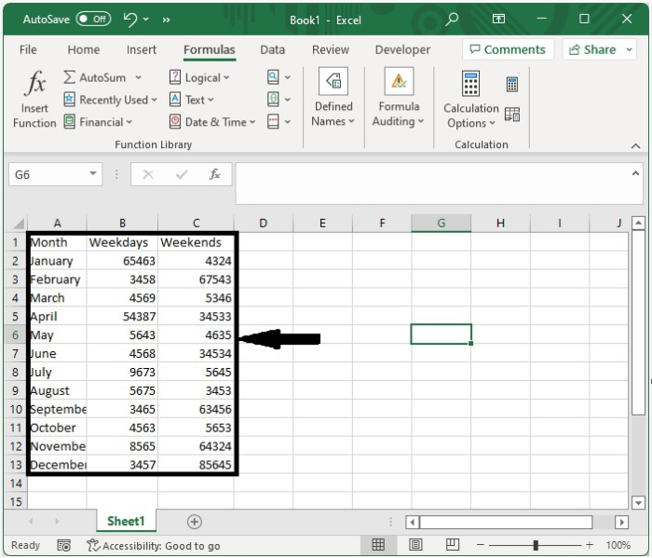Screen dimensions: 652x558
Task: Click inside the formula bar input
Action: pos(432,184)
